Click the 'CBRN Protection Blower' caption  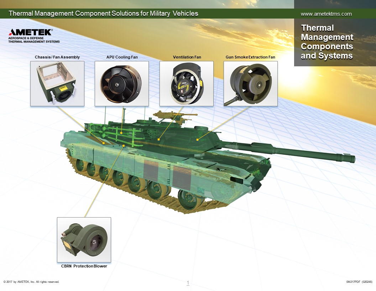coord(84,266)
